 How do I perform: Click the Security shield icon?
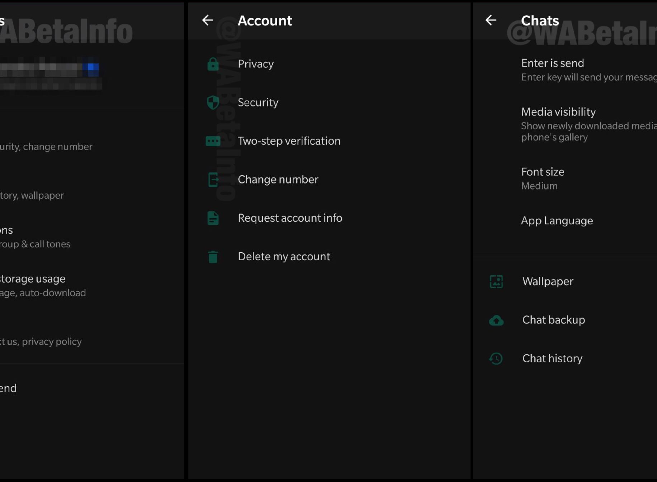(213, 102)
